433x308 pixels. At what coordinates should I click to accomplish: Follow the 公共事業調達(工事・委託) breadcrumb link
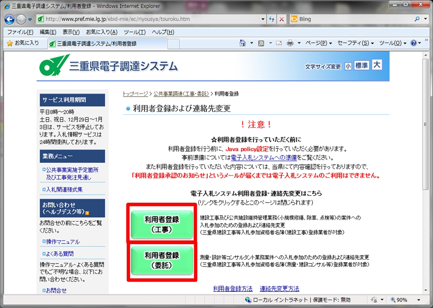pyautogui.click(x=181, y=94)
